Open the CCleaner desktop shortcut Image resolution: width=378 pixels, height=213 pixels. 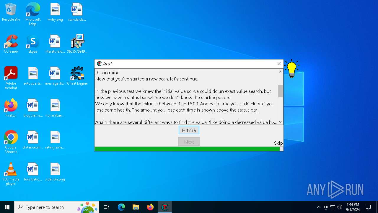11,44
